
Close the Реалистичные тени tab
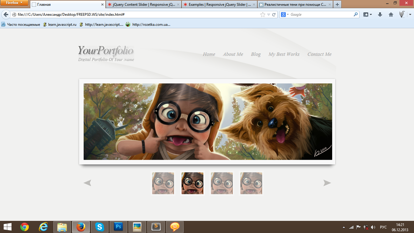coord(329,5)
